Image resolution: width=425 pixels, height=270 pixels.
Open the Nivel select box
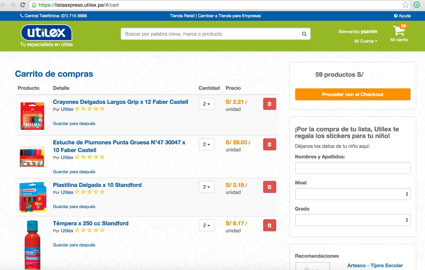pos(353,194)
